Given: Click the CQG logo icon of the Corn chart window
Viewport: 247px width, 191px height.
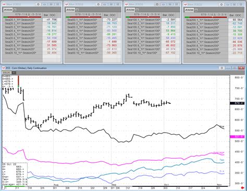Looking at the screenshot, I should (4, 68).
